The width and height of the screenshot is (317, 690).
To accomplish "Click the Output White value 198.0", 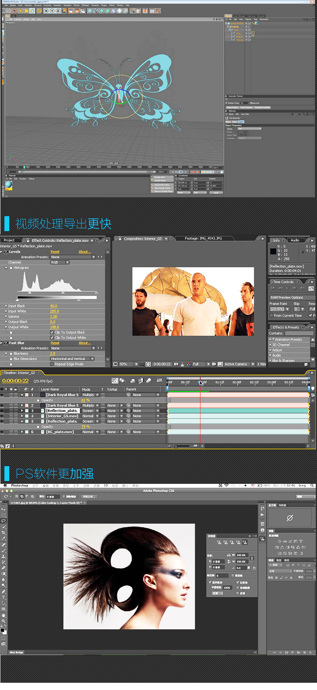I will pos(54,327).
